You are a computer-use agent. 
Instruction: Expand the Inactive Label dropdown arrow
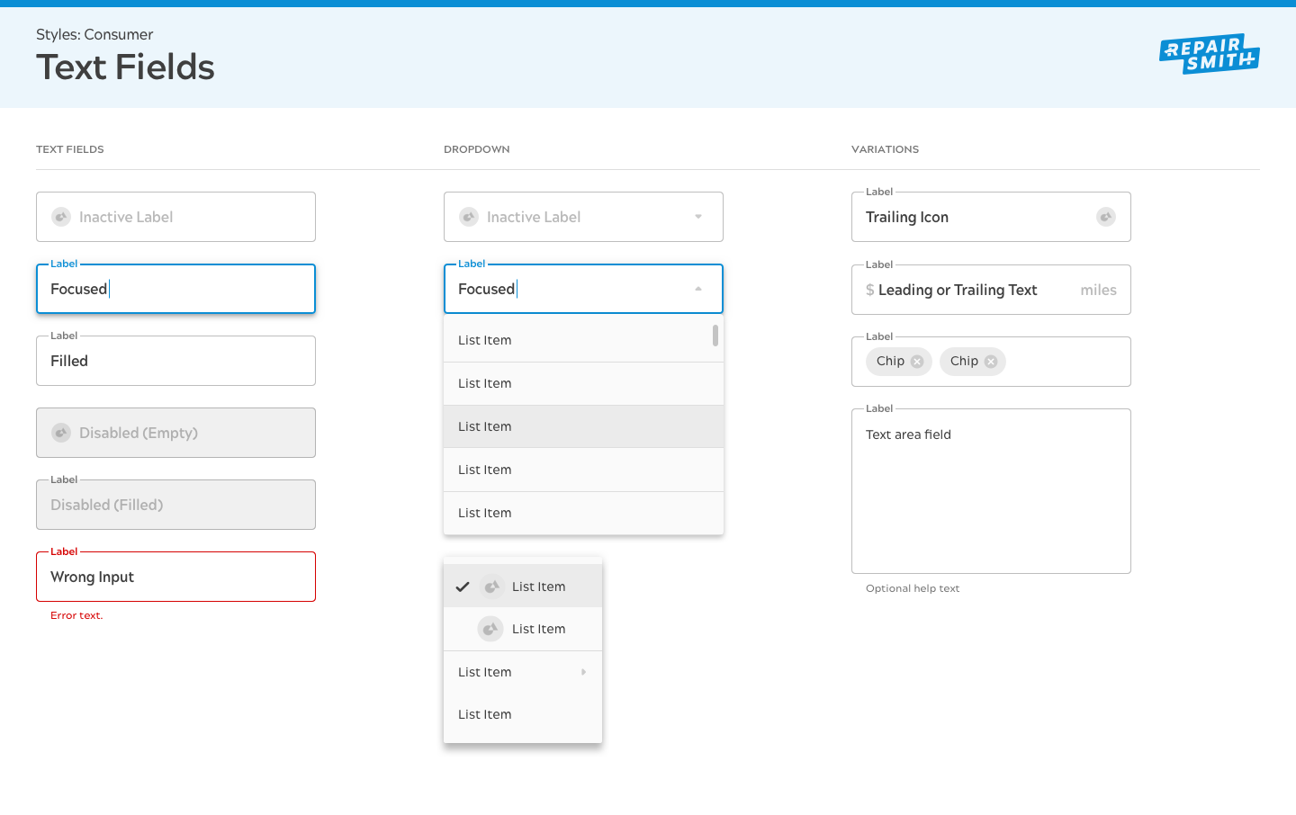[698, 217]
